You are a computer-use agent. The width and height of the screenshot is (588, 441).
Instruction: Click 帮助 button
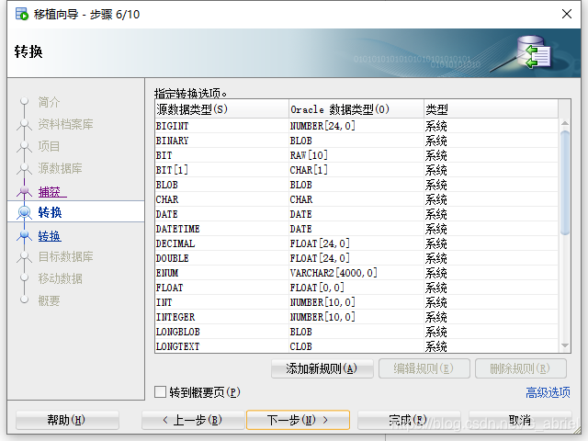tap(67, 420)
